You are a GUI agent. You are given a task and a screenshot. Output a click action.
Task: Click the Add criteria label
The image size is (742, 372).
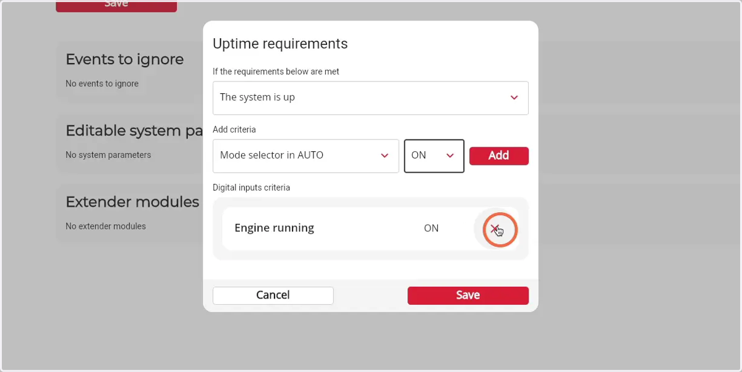pyautogui.click(x=234, y=130)
